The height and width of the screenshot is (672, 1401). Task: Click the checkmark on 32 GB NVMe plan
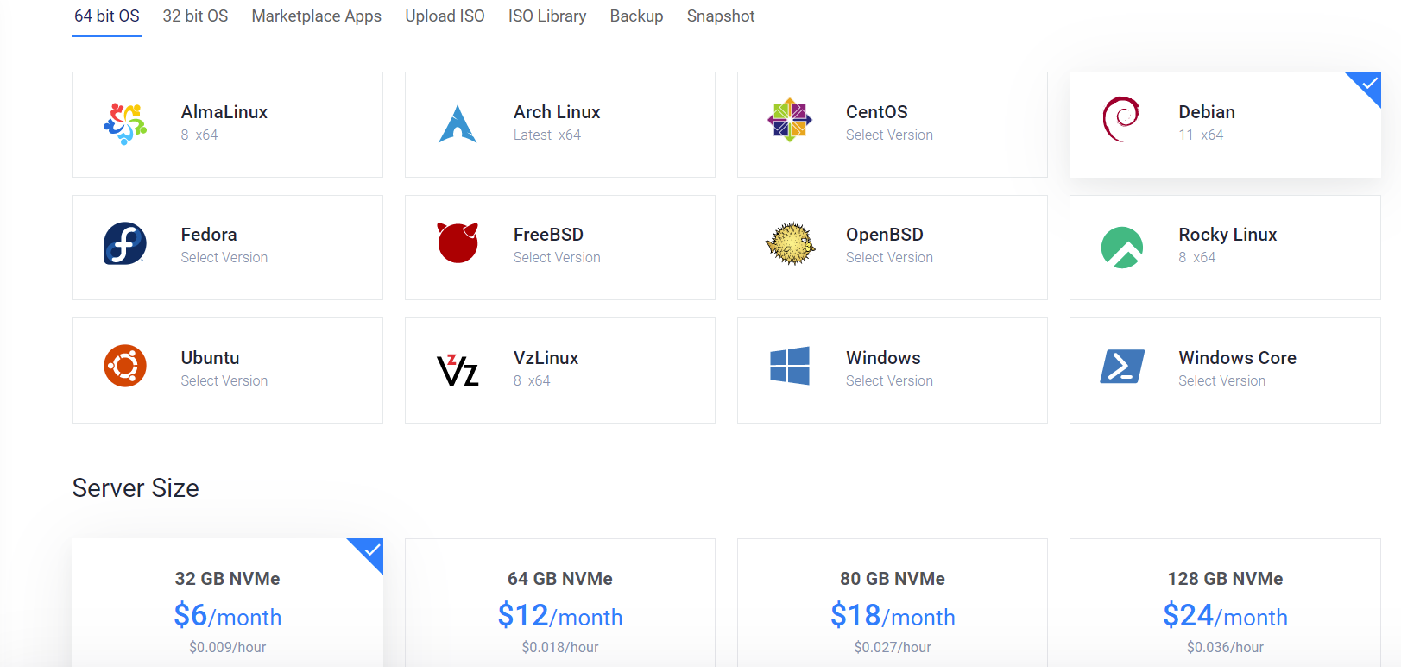pyautogui.click(x=372, y=550)
